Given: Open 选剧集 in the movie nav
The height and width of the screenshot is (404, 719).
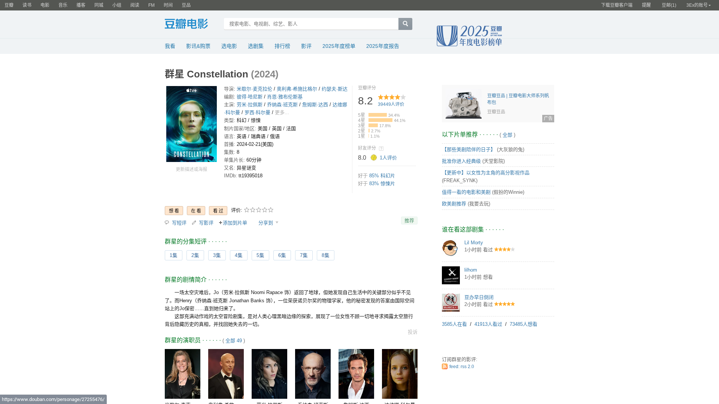Looking at the screenshot, I should coord(255,46).
